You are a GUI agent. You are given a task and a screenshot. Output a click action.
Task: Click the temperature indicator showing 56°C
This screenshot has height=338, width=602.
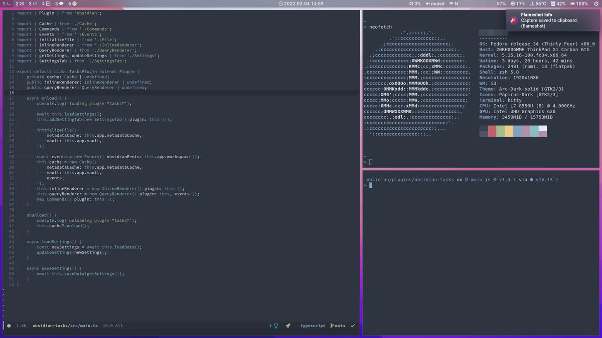tap(538, 4)
